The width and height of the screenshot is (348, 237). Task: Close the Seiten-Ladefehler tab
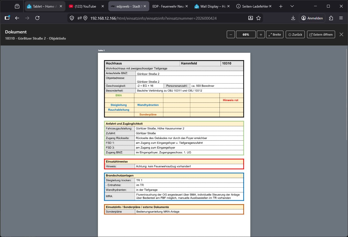point(270,6)
